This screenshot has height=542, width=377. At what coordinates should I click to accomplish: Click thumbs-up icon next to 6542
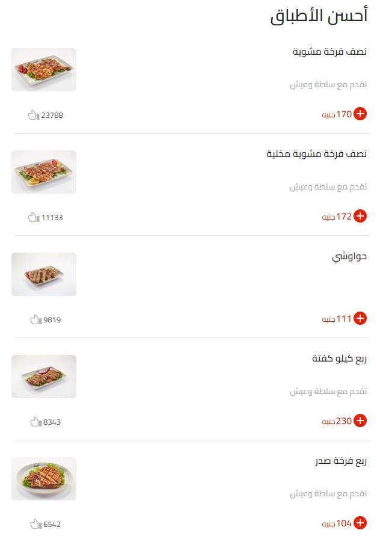(x=36, y=524)
